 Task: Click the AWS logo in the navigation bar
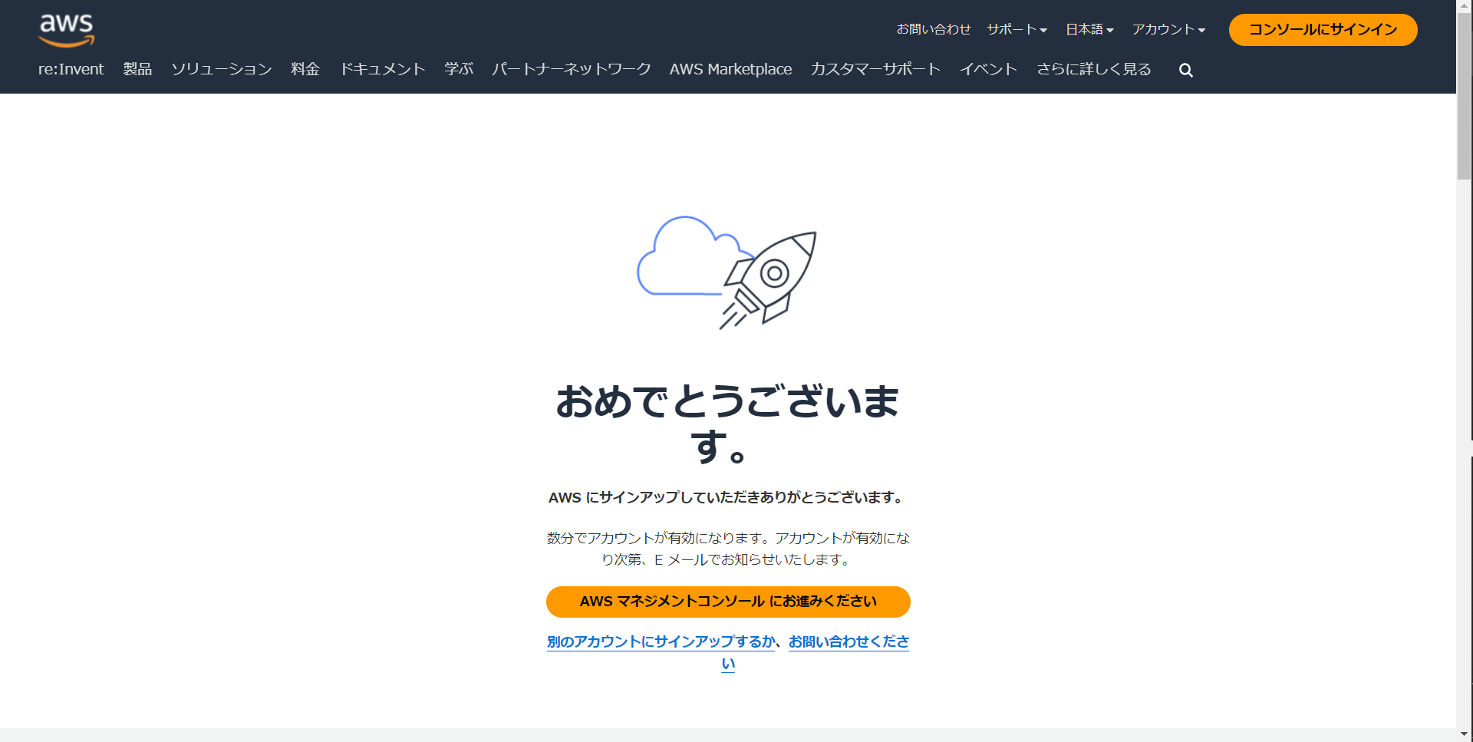(66, 29)
